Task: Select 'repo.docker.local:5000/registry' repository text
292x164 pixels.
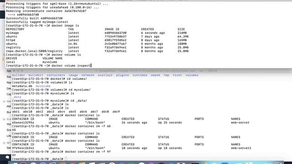Action: [34, 51]
